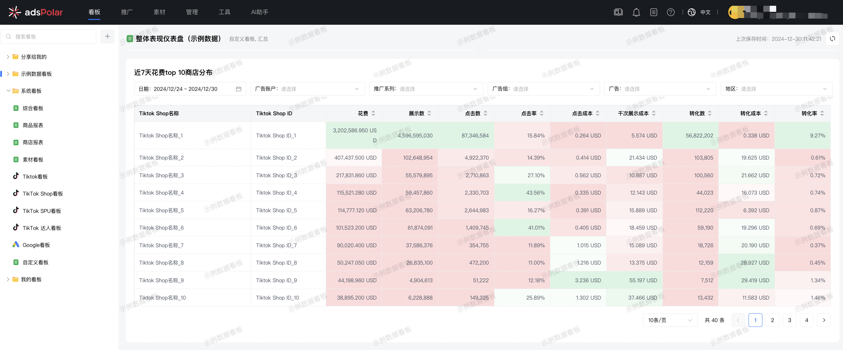Expand the 我的看板 folder
The width and height of the screenshot is (843, 350).
click(8, 279)
